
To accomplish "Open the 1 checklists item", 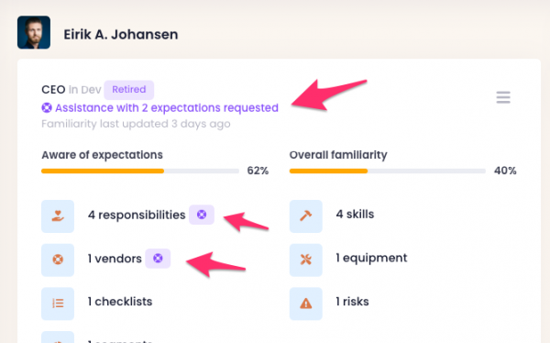I will (x=120, y=302).
